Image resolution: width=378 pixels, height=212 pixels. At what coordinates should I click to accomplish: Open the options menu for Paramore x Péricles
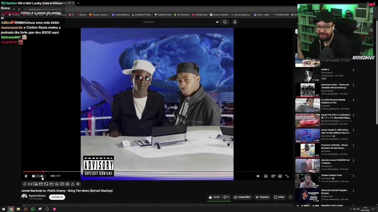click(x=353, y=145)
